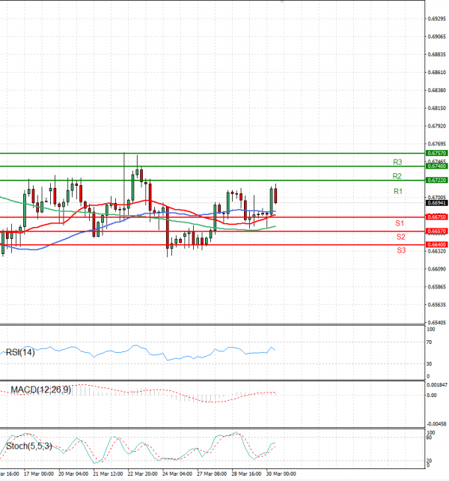
Task: Click the 30 Mar 00:00 time marker
Action: coord(281,474)
